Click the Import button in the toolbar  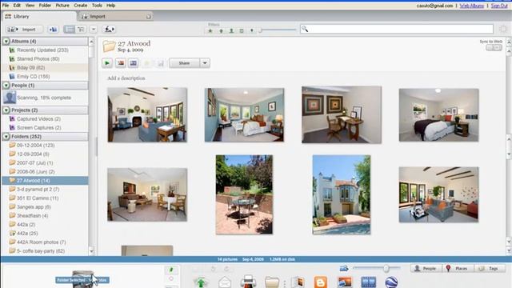click(24, 30)
